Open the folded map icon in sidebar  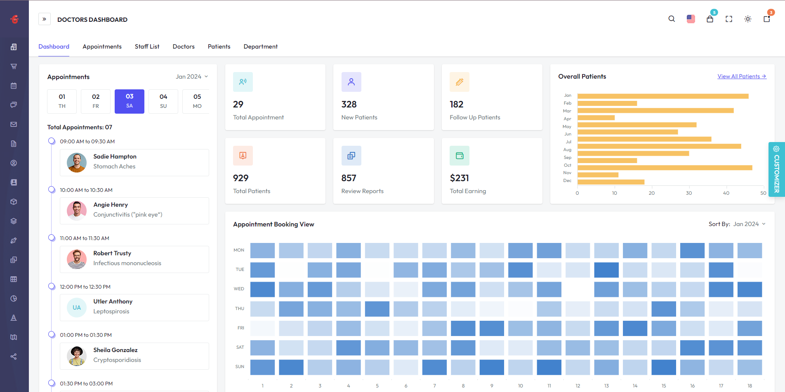[14, 337]
